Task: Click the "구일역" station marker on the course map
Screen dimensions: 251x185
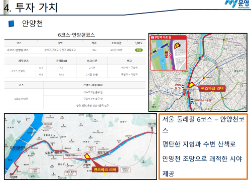Action: pos(86,161)
